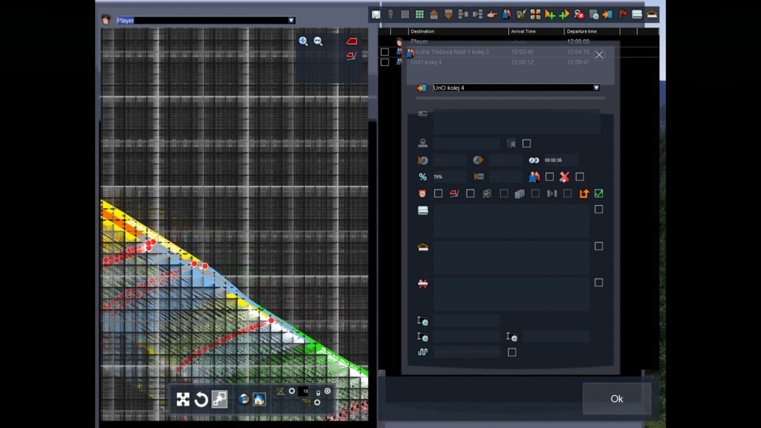Click the lower red track icon on map panel
This screenshot has height=428, width=761.
(352, 56)
